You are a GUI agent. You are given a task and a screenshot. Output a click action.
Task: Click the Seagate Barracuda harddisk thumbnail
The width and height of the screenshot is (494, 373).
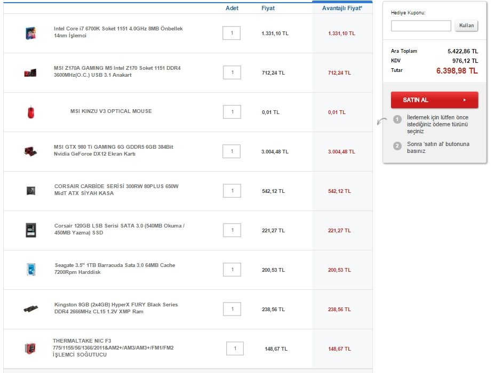(31, 270)
